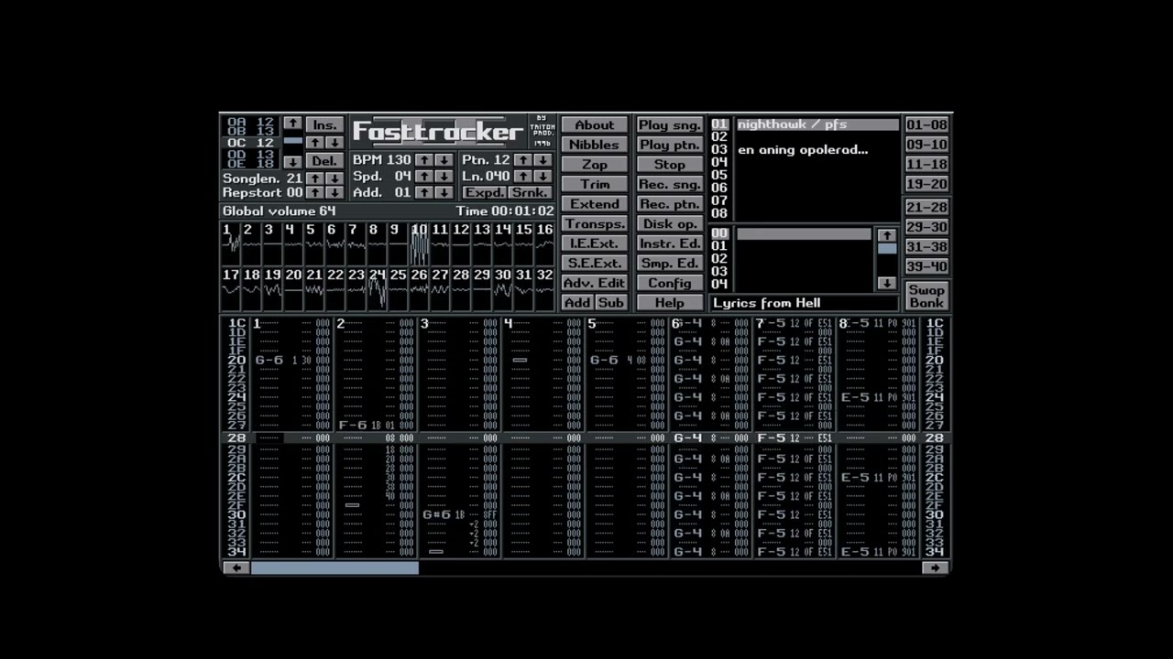Viewport: 1173px width, 659px height.
Task: Open Disk op. screen
Action: pos(669,223)
